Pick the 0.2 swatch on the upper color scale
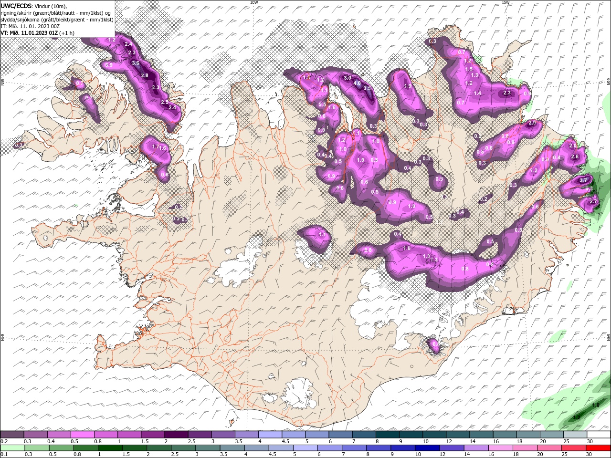Screen dimensions: 611x458 (12, 435)
